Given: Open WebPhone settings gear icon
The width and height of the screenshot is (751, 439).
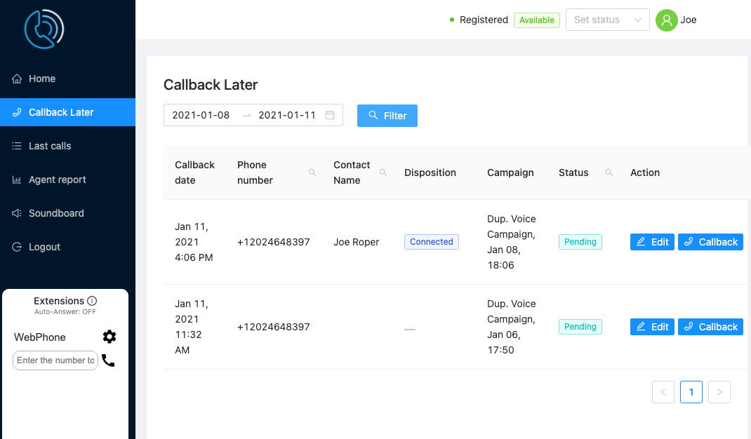Looking at the screenshot, I should pos(109,337).
